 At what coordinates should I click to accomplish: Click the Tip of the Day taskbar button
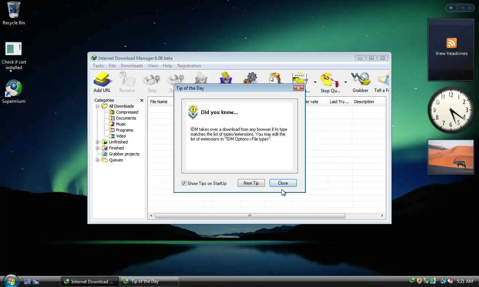[150, 281]
